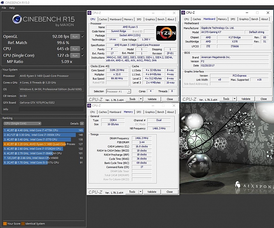Click Close button in Memory window
This screenshot has width=274, height=228.
[169, 192]
